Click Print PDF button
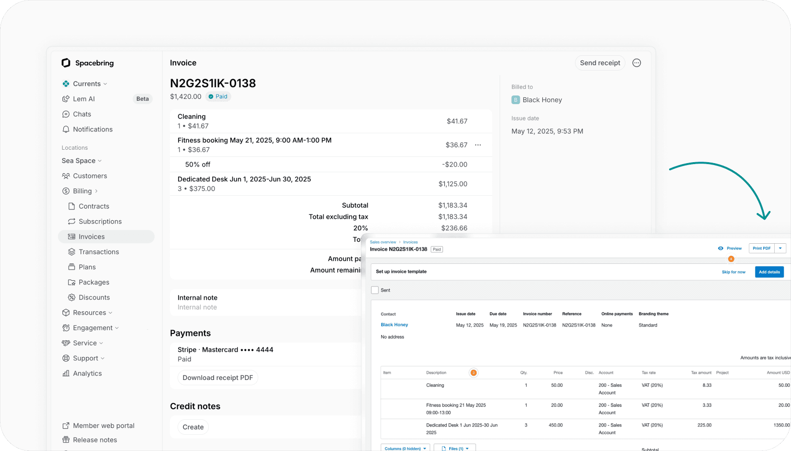This screenshot has height=451, width=791. point(762,249)
